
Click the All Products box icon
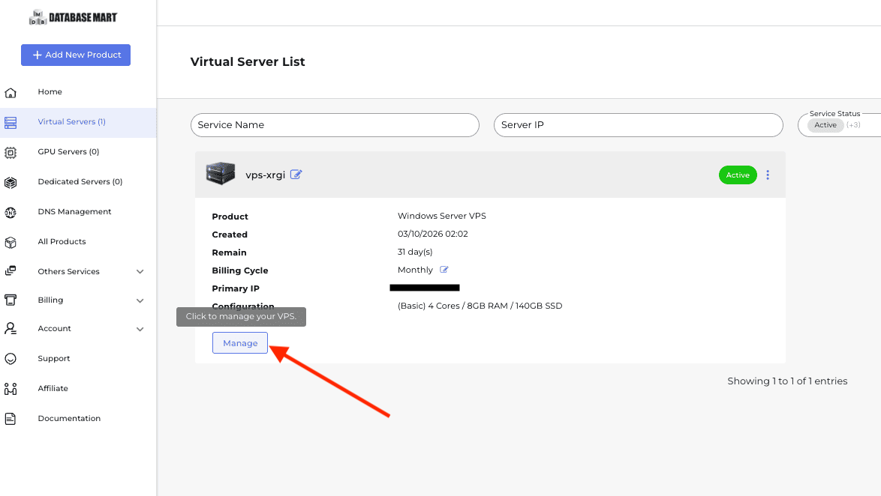11,243
